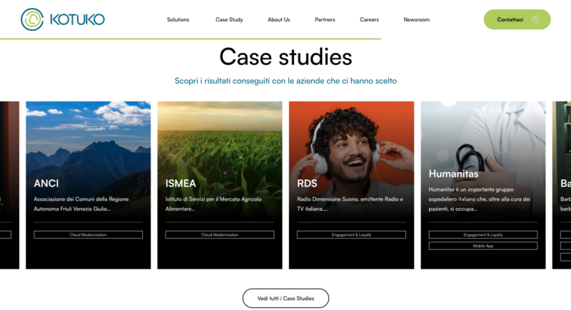Click Cloud Modernization tag on ANCI card
Viewport: 571px width, 310px height.
pos(88,235)
